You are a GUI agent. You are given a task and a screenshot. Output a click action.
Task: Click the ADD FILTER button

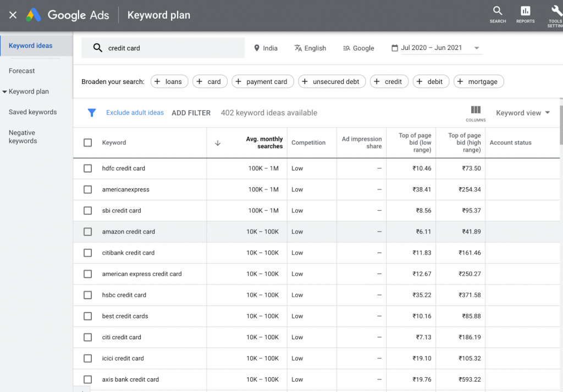(191, 113)
